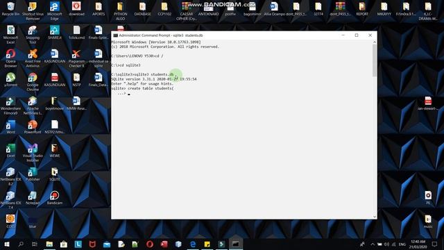444x250 pixels.
Task: Launch SHAREit from the desktop
Action: [55, 33]
